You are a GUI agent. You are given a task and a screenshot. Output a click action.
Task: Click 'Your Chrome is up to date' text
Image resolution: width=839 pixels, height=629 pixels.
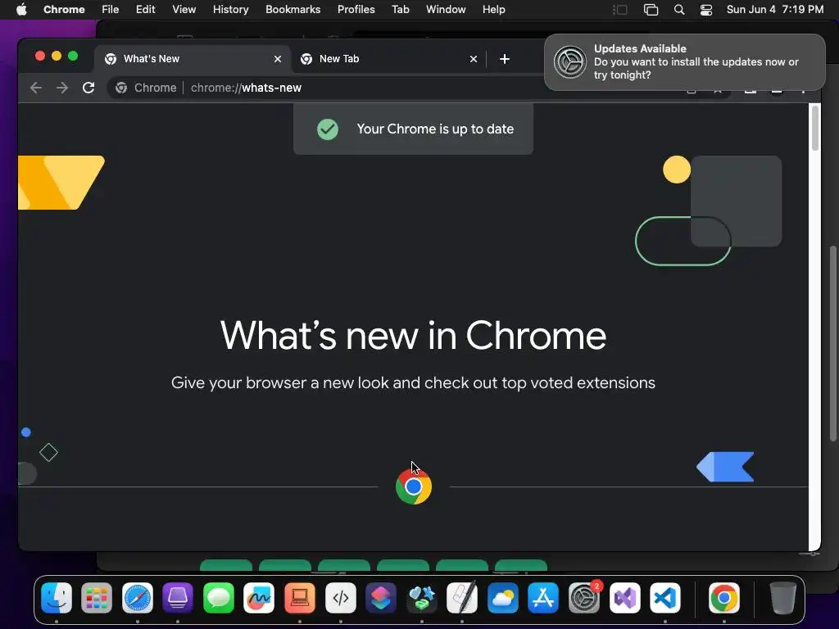click(435, 129)
